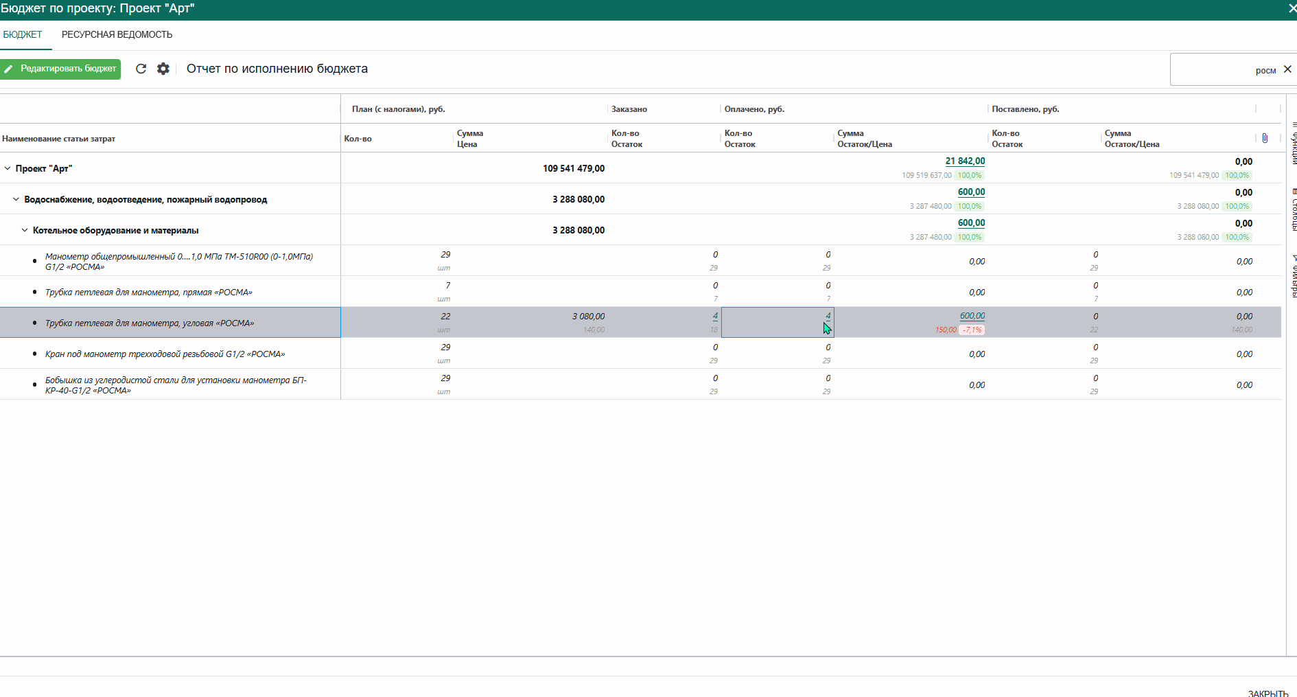Open the Фильтры side panel
Image resolution: width=1297 pixels, height=697 pixels.
pos(1293,276)
